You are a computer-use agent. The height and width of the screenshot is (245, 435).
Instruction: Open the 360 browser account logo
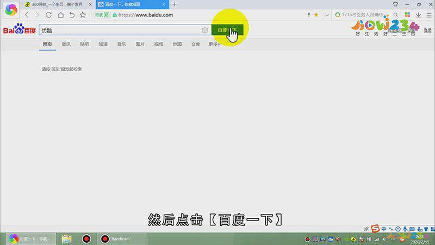pos(11,9)
